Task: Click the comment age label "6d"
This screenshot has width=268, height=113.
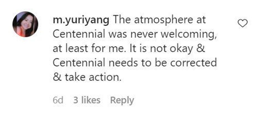Action: coord(58,100)
